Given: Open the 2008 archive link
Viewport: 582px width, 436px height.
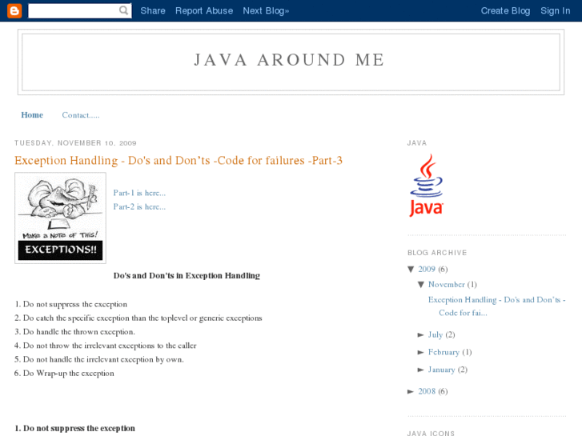Looking at the screenshot, I should coord(427,391).
